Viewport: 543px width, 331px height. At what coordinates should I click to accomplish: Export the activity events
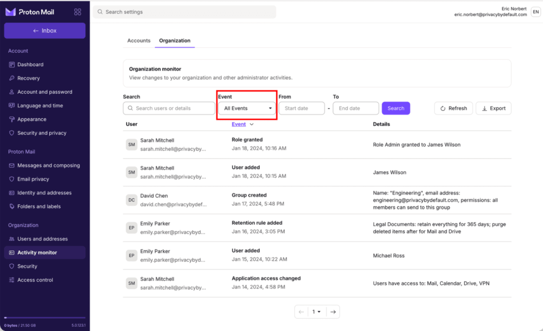pyautogui.click(x=494, y=108)
